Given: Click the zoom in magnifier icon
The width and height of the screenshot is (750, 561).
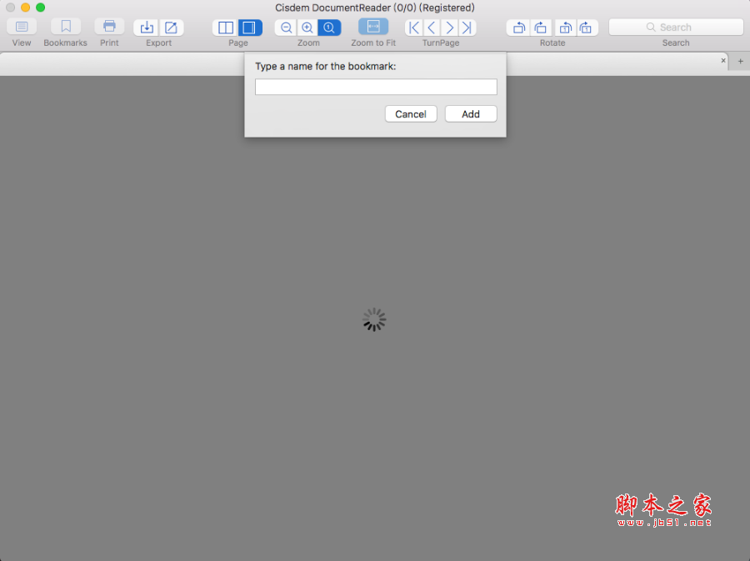Looking at the screenshot, I should tap(307, 28).
